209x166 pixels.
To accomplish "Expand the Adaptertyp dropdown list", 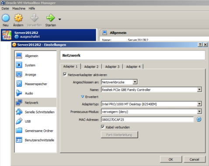I will (x=151, y=104).
